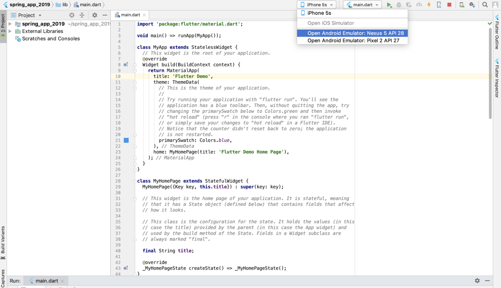
Task: Hide the Project panel
Action: pyautogui.click(x=105, y=15)
